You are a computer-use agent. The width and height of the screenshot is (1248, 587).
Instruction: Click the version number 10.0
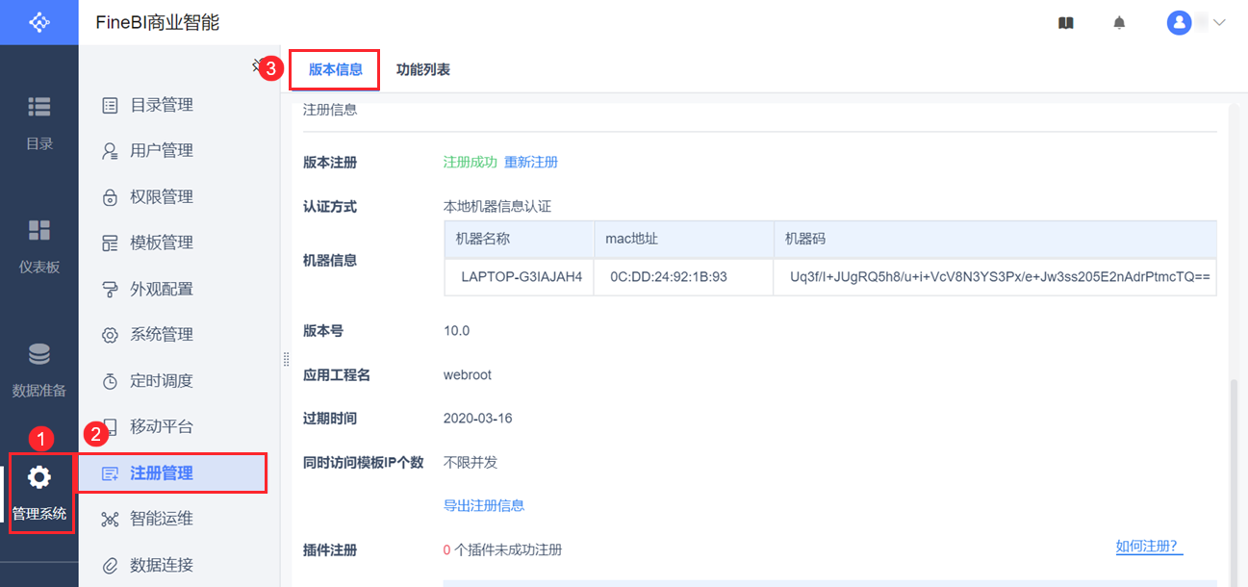[456, 331]
